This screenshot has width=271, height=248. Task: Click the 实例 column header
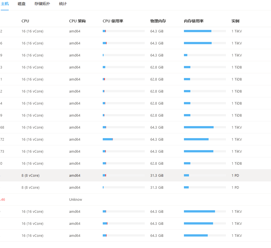tap(235, 21)
